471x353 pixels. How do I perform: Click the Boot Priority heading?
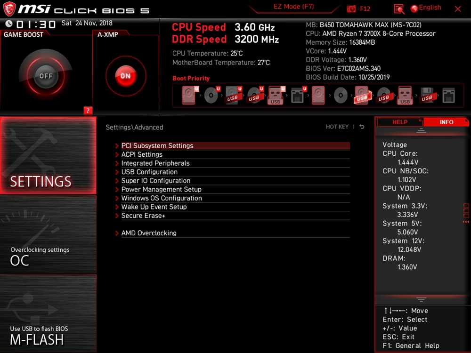(x=191, y=78)
